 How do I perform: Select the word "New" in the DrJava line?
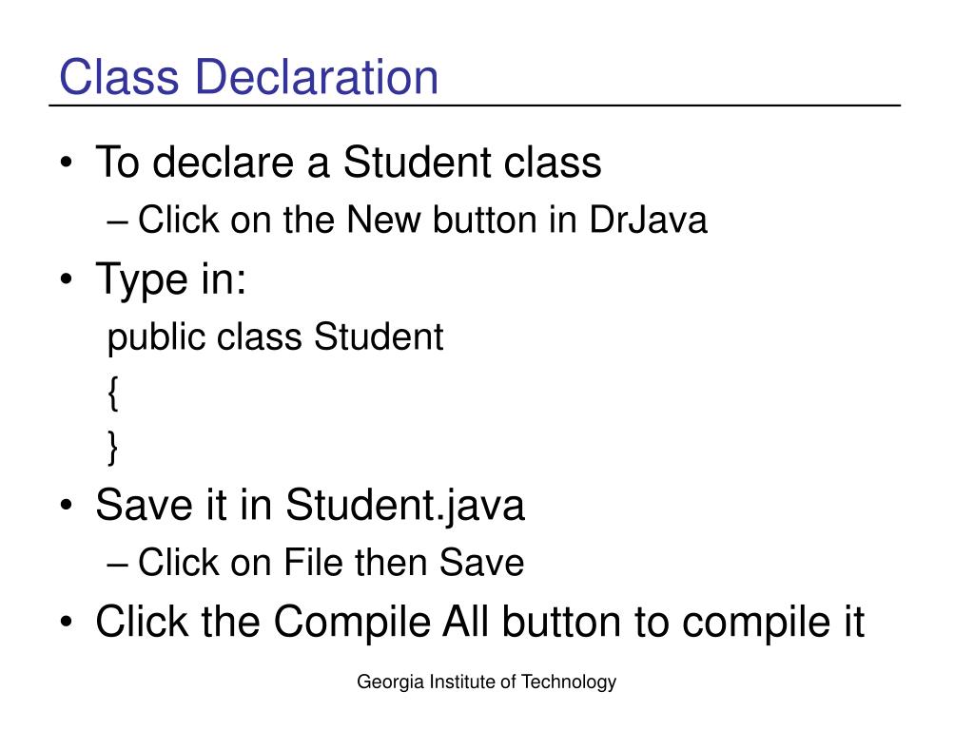pos(384,220)
